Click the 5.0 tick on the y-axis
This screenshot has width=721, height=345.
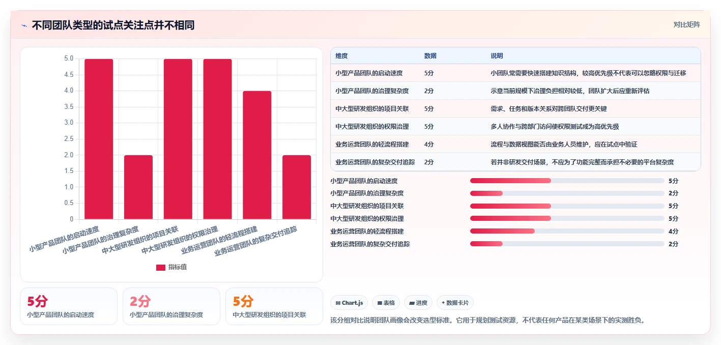(68, 59)
